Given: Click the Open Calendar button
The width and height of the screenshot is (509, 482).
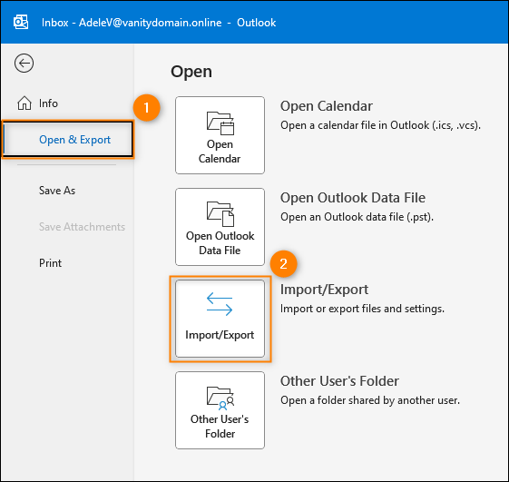Looking at the screenshot, I should pyautogui.click(x=220, y=135).
